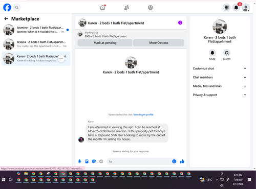This screenshot has width=256, height=189.
Task: Go to Facebook home via the logo
Action: 7,8
